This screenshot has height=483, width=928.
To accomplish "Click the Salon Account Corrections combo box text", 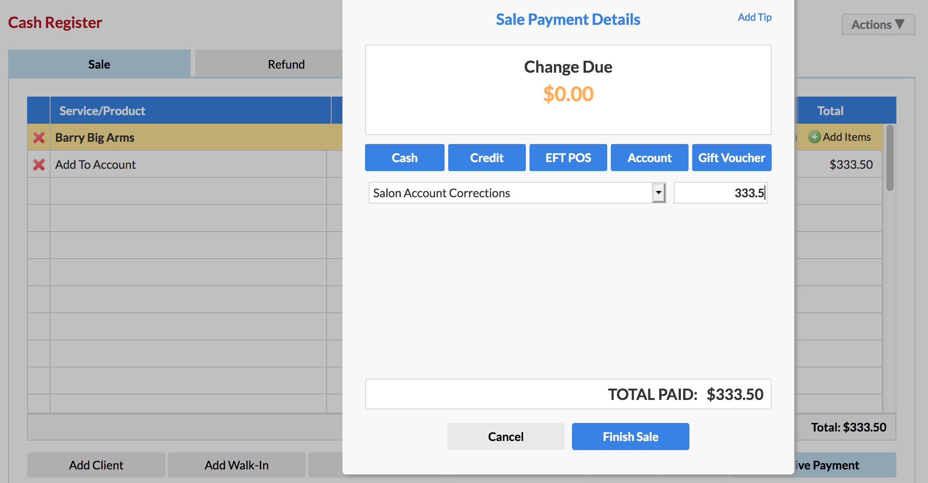I will point(441,193).
